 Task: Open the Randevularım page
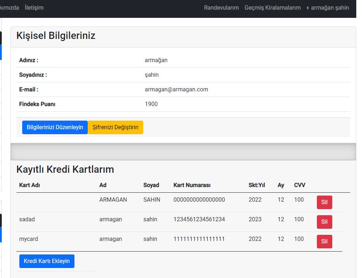(221, 7)
